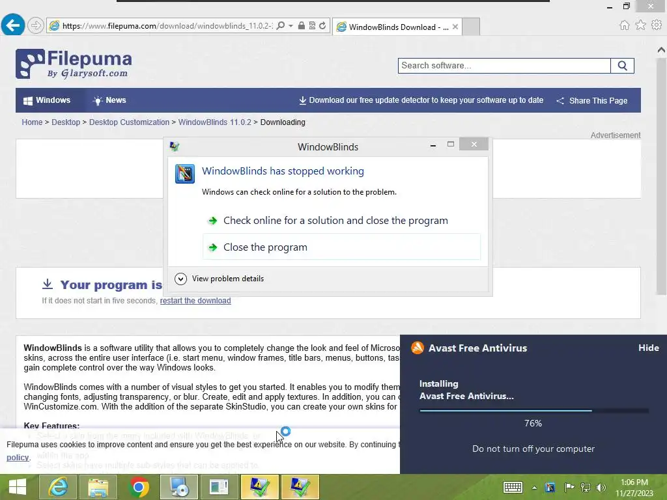Click the Filepuma search magnifier button

622,66
